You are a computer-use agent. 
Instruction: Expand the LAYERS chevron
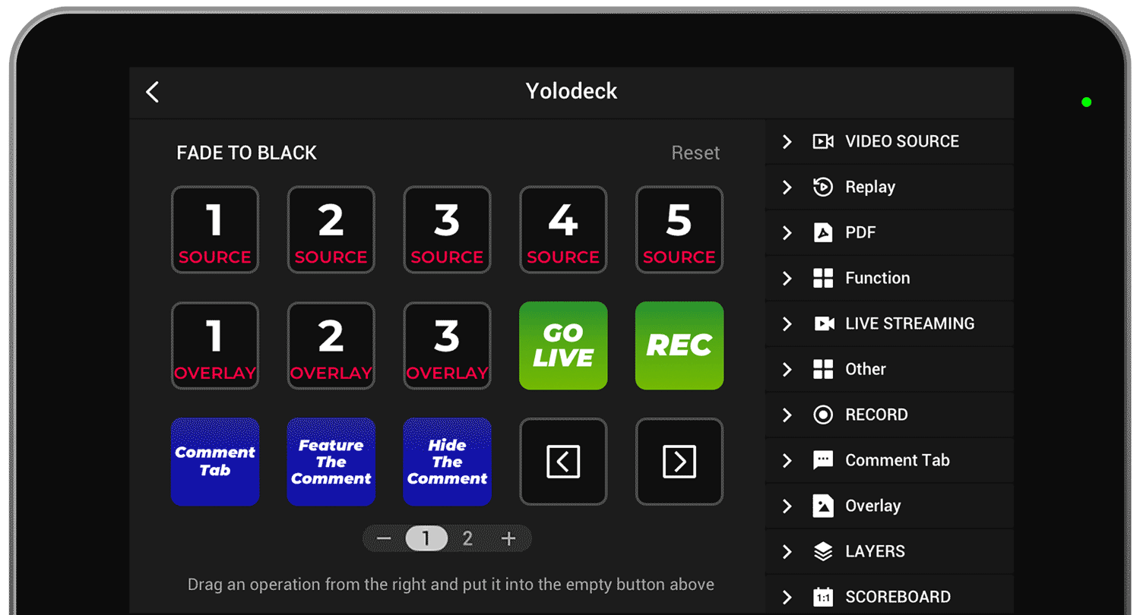(787, 551)
